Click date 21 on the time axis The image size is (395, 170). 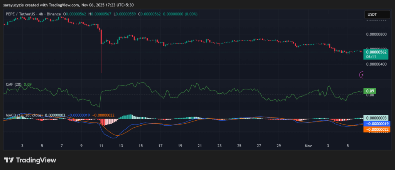[199, 146]
